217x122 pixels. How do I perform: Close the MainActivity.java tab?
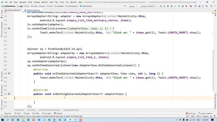pyautogui.click(x=41, y=10)
